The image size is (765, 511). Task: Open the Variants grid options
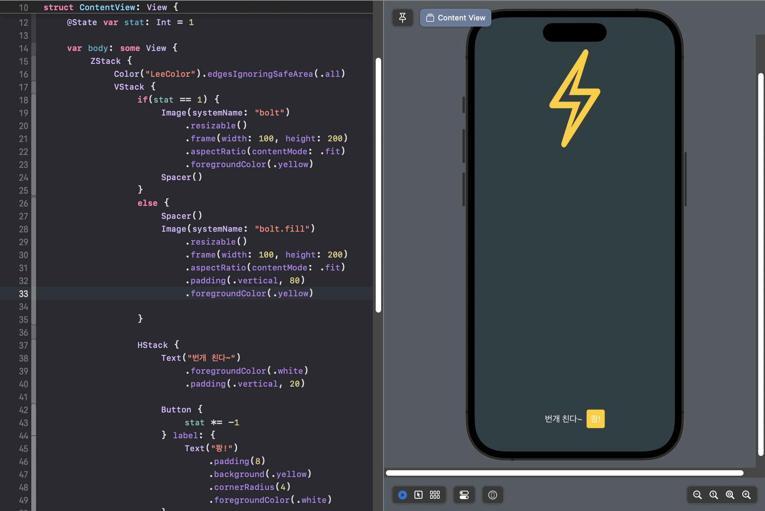coord(435,495)
